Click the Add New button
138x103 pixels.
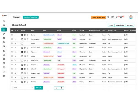pyautogui.click(x=130, y=25)
